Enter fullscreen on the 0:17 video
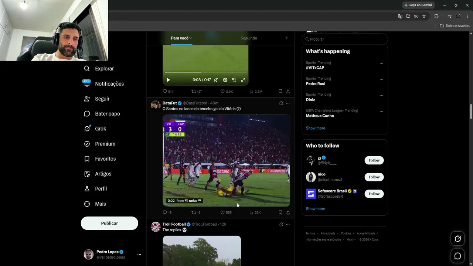The width and height of the screenshot is (473, 266). [x=243, y=80]
